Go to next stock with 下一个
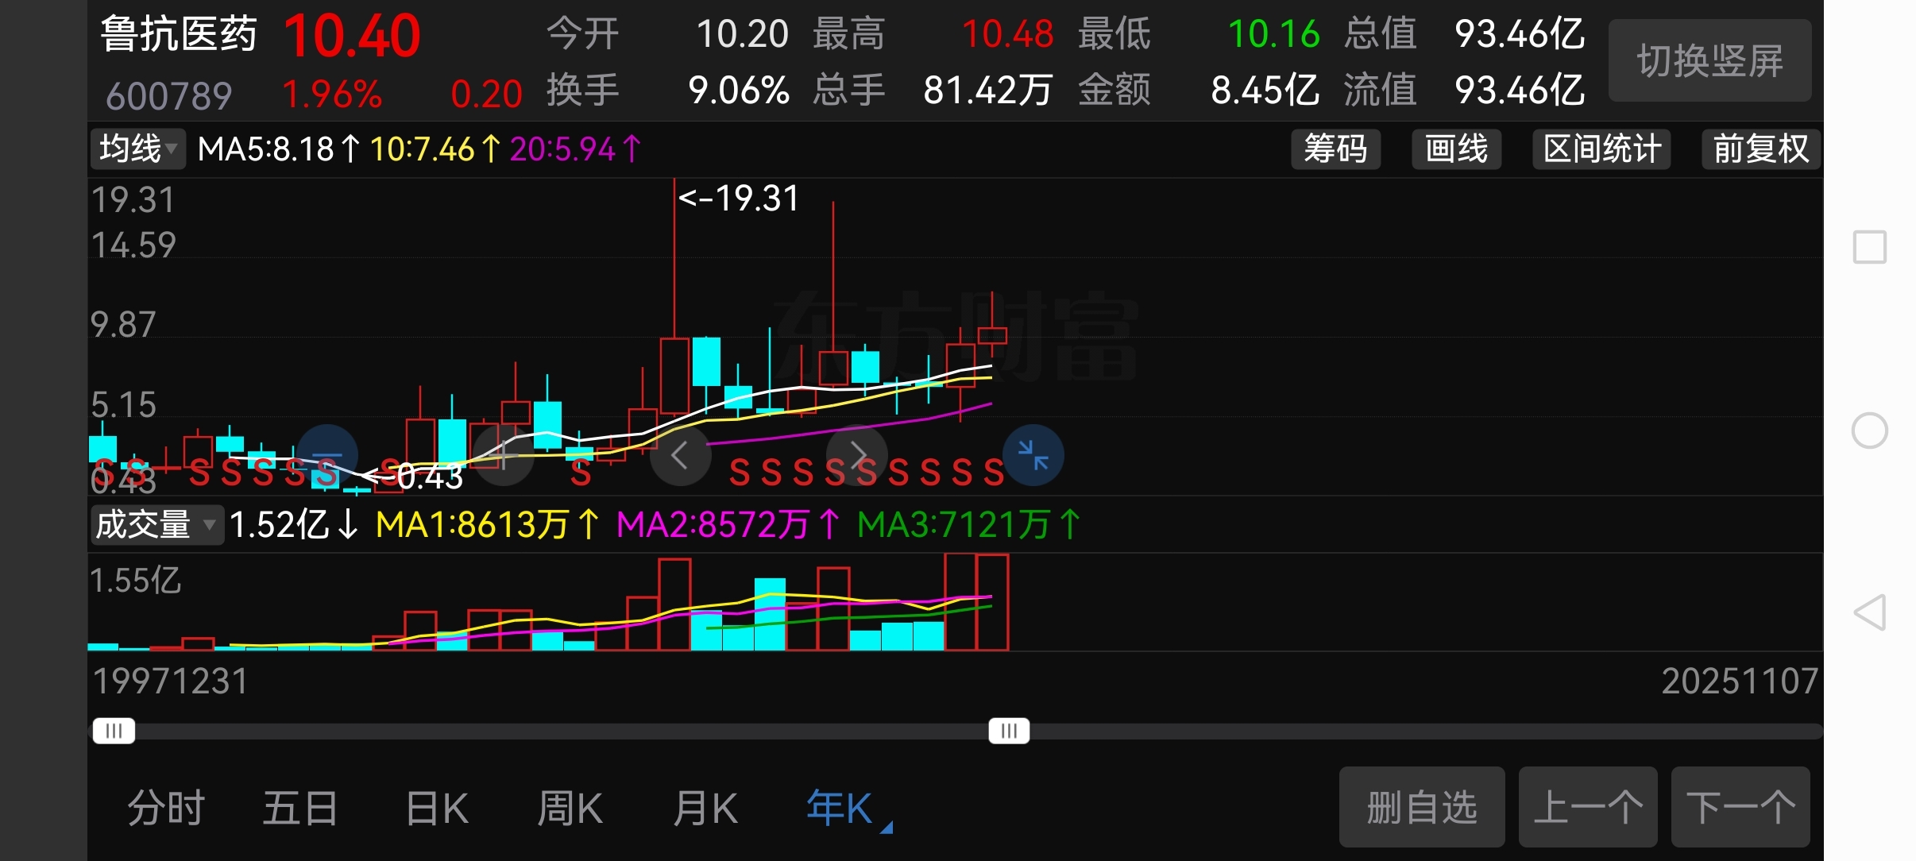The image size is (1916, 861). click(1740, 807)
